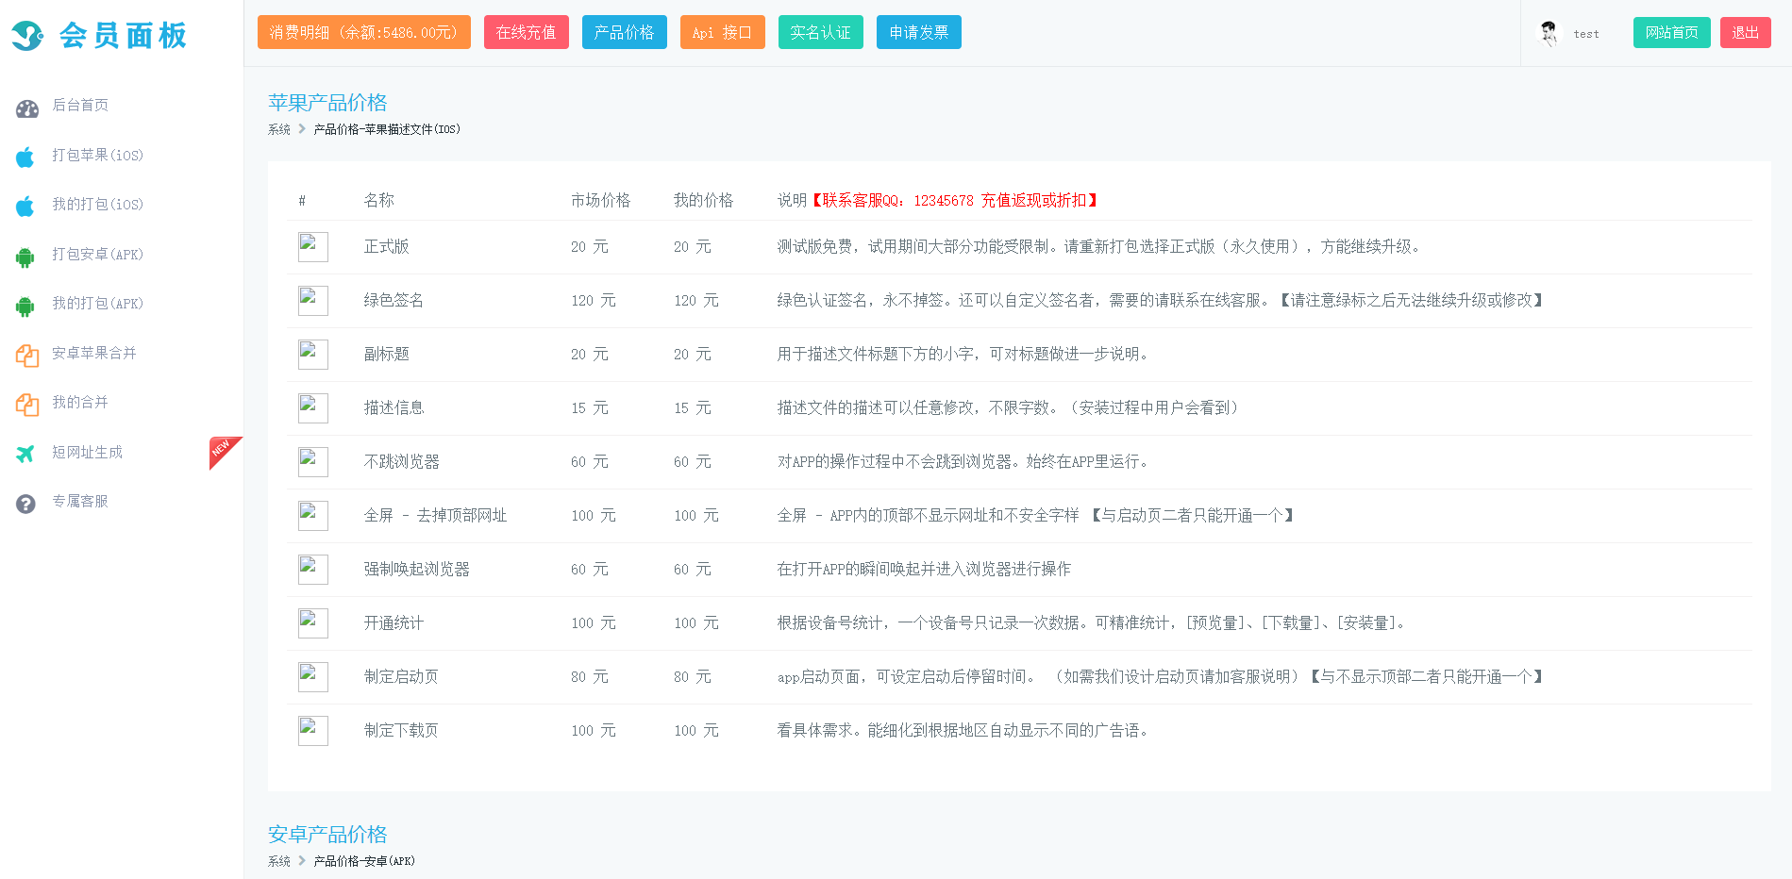Click the question mark icon beside 专属客服
Viewport: 1792px width, 879px height.
25,504
